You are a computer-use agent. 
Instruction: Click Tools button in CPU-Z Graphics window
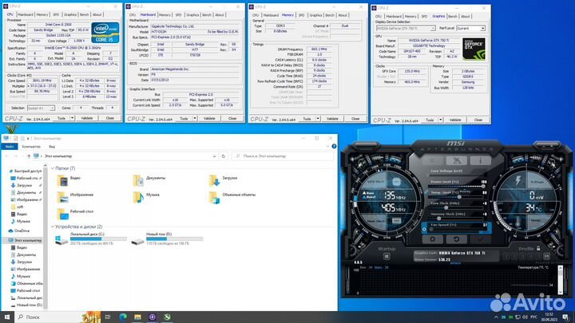[x=430, y=120]
